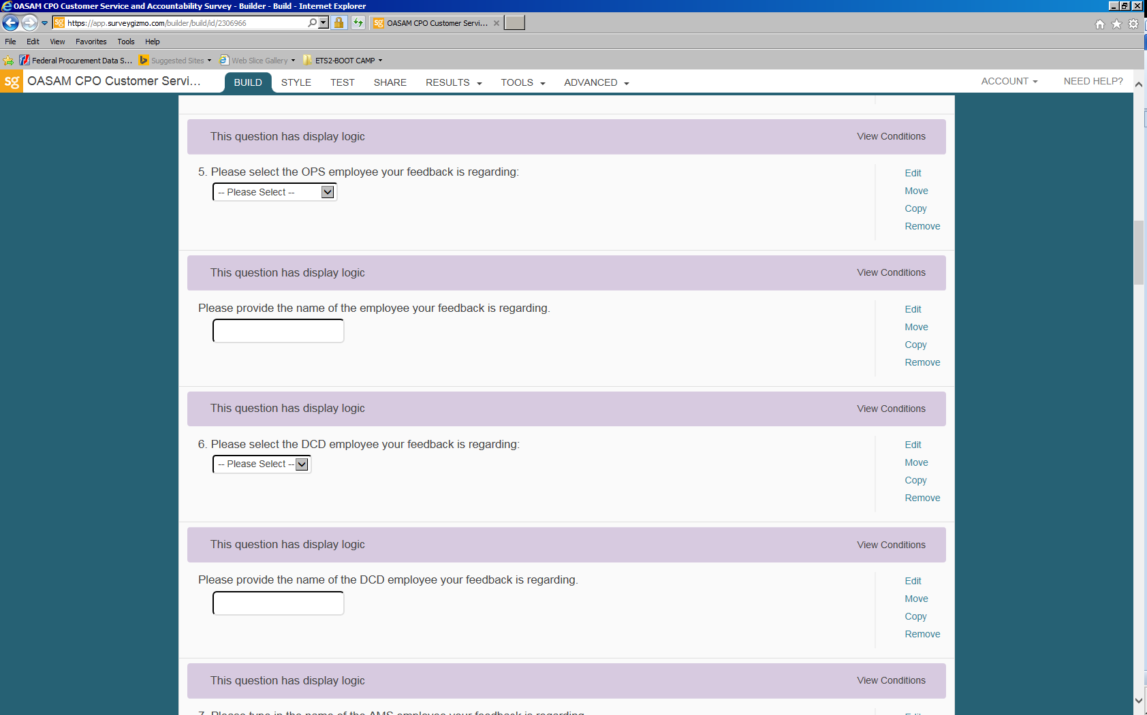The width and height of the screenshot is (1147, 715).
Task: Open the recent pages dropdown arrow
Action: click(45, 23)
